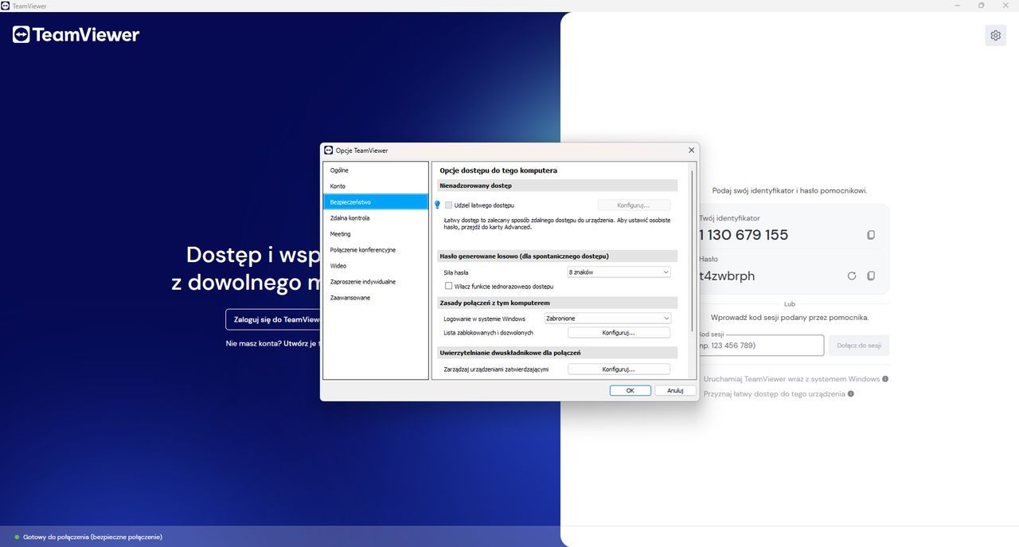This screenshot has width=1019, height=547.
Task: Minimize the main TeamViewer window
Action: pos(958,6)
